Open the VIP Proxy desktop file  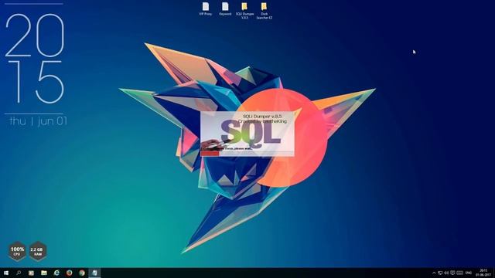pos(206,8)
